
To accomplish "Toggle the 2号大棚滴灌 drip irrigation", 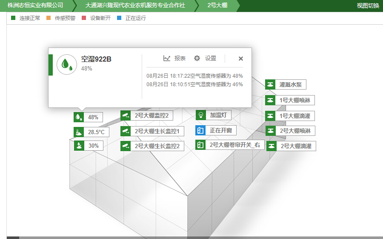I will pyautogui.click(x=272, y=146).
